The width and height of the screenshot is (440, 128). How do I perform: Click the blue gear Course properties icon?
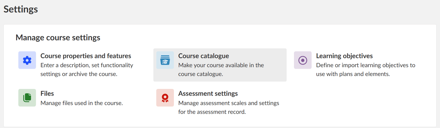click(27, 60)
